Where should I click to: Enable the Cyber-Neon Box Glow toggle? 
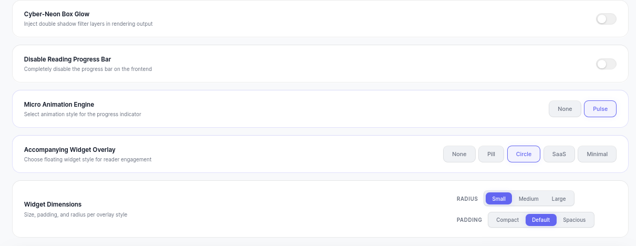click(x=606, y=19)
